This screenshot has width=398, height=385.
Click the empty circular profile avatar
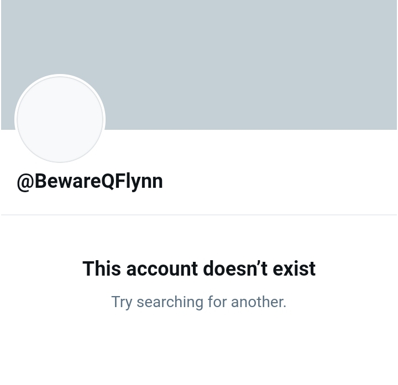coord(60,119)
